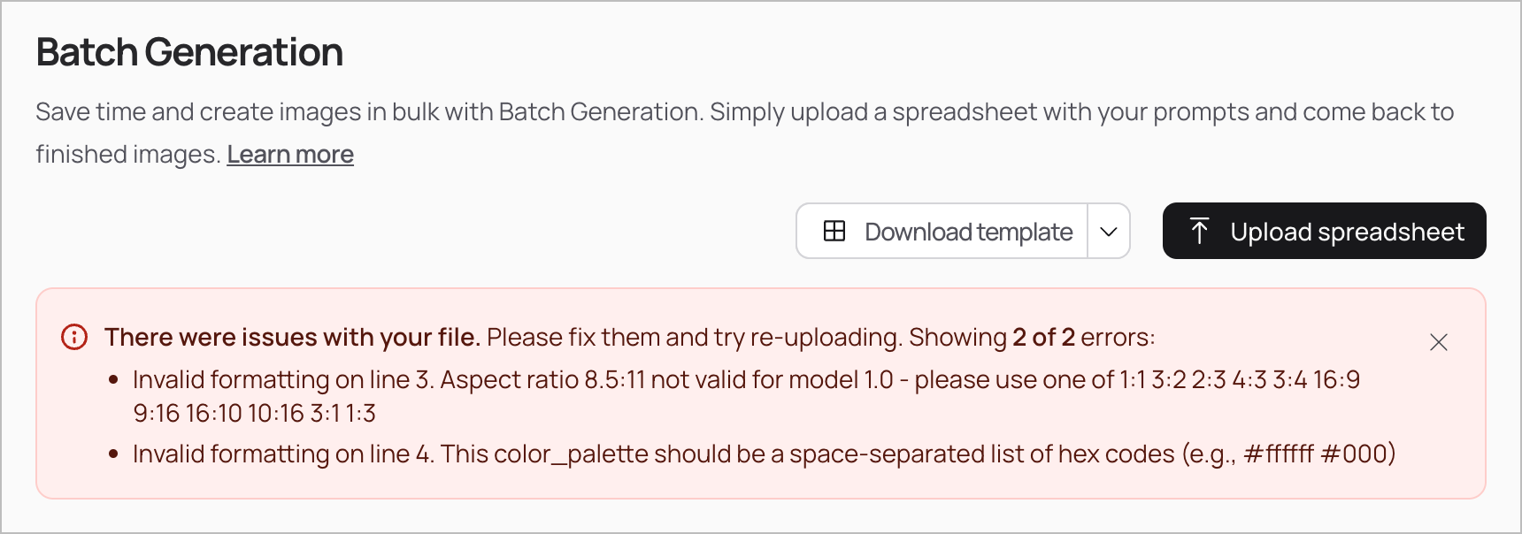This screenshot has height=534, width=1522.
Task: Click the 'Please fix them and try re-uploading' text
Action: pos(695,337)
